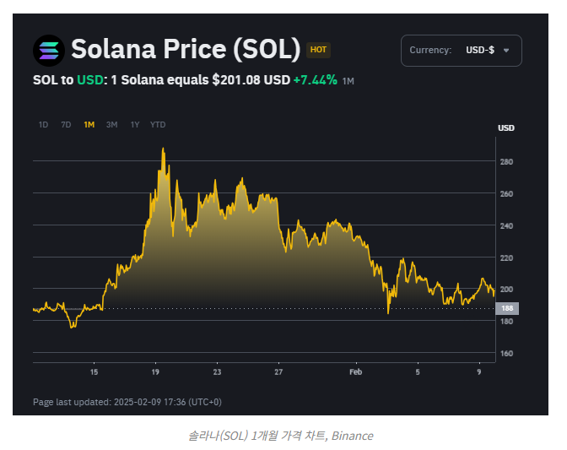Click the HOT badge next to title
Viewport: 567px width, 450px height.
pos(318,50)
